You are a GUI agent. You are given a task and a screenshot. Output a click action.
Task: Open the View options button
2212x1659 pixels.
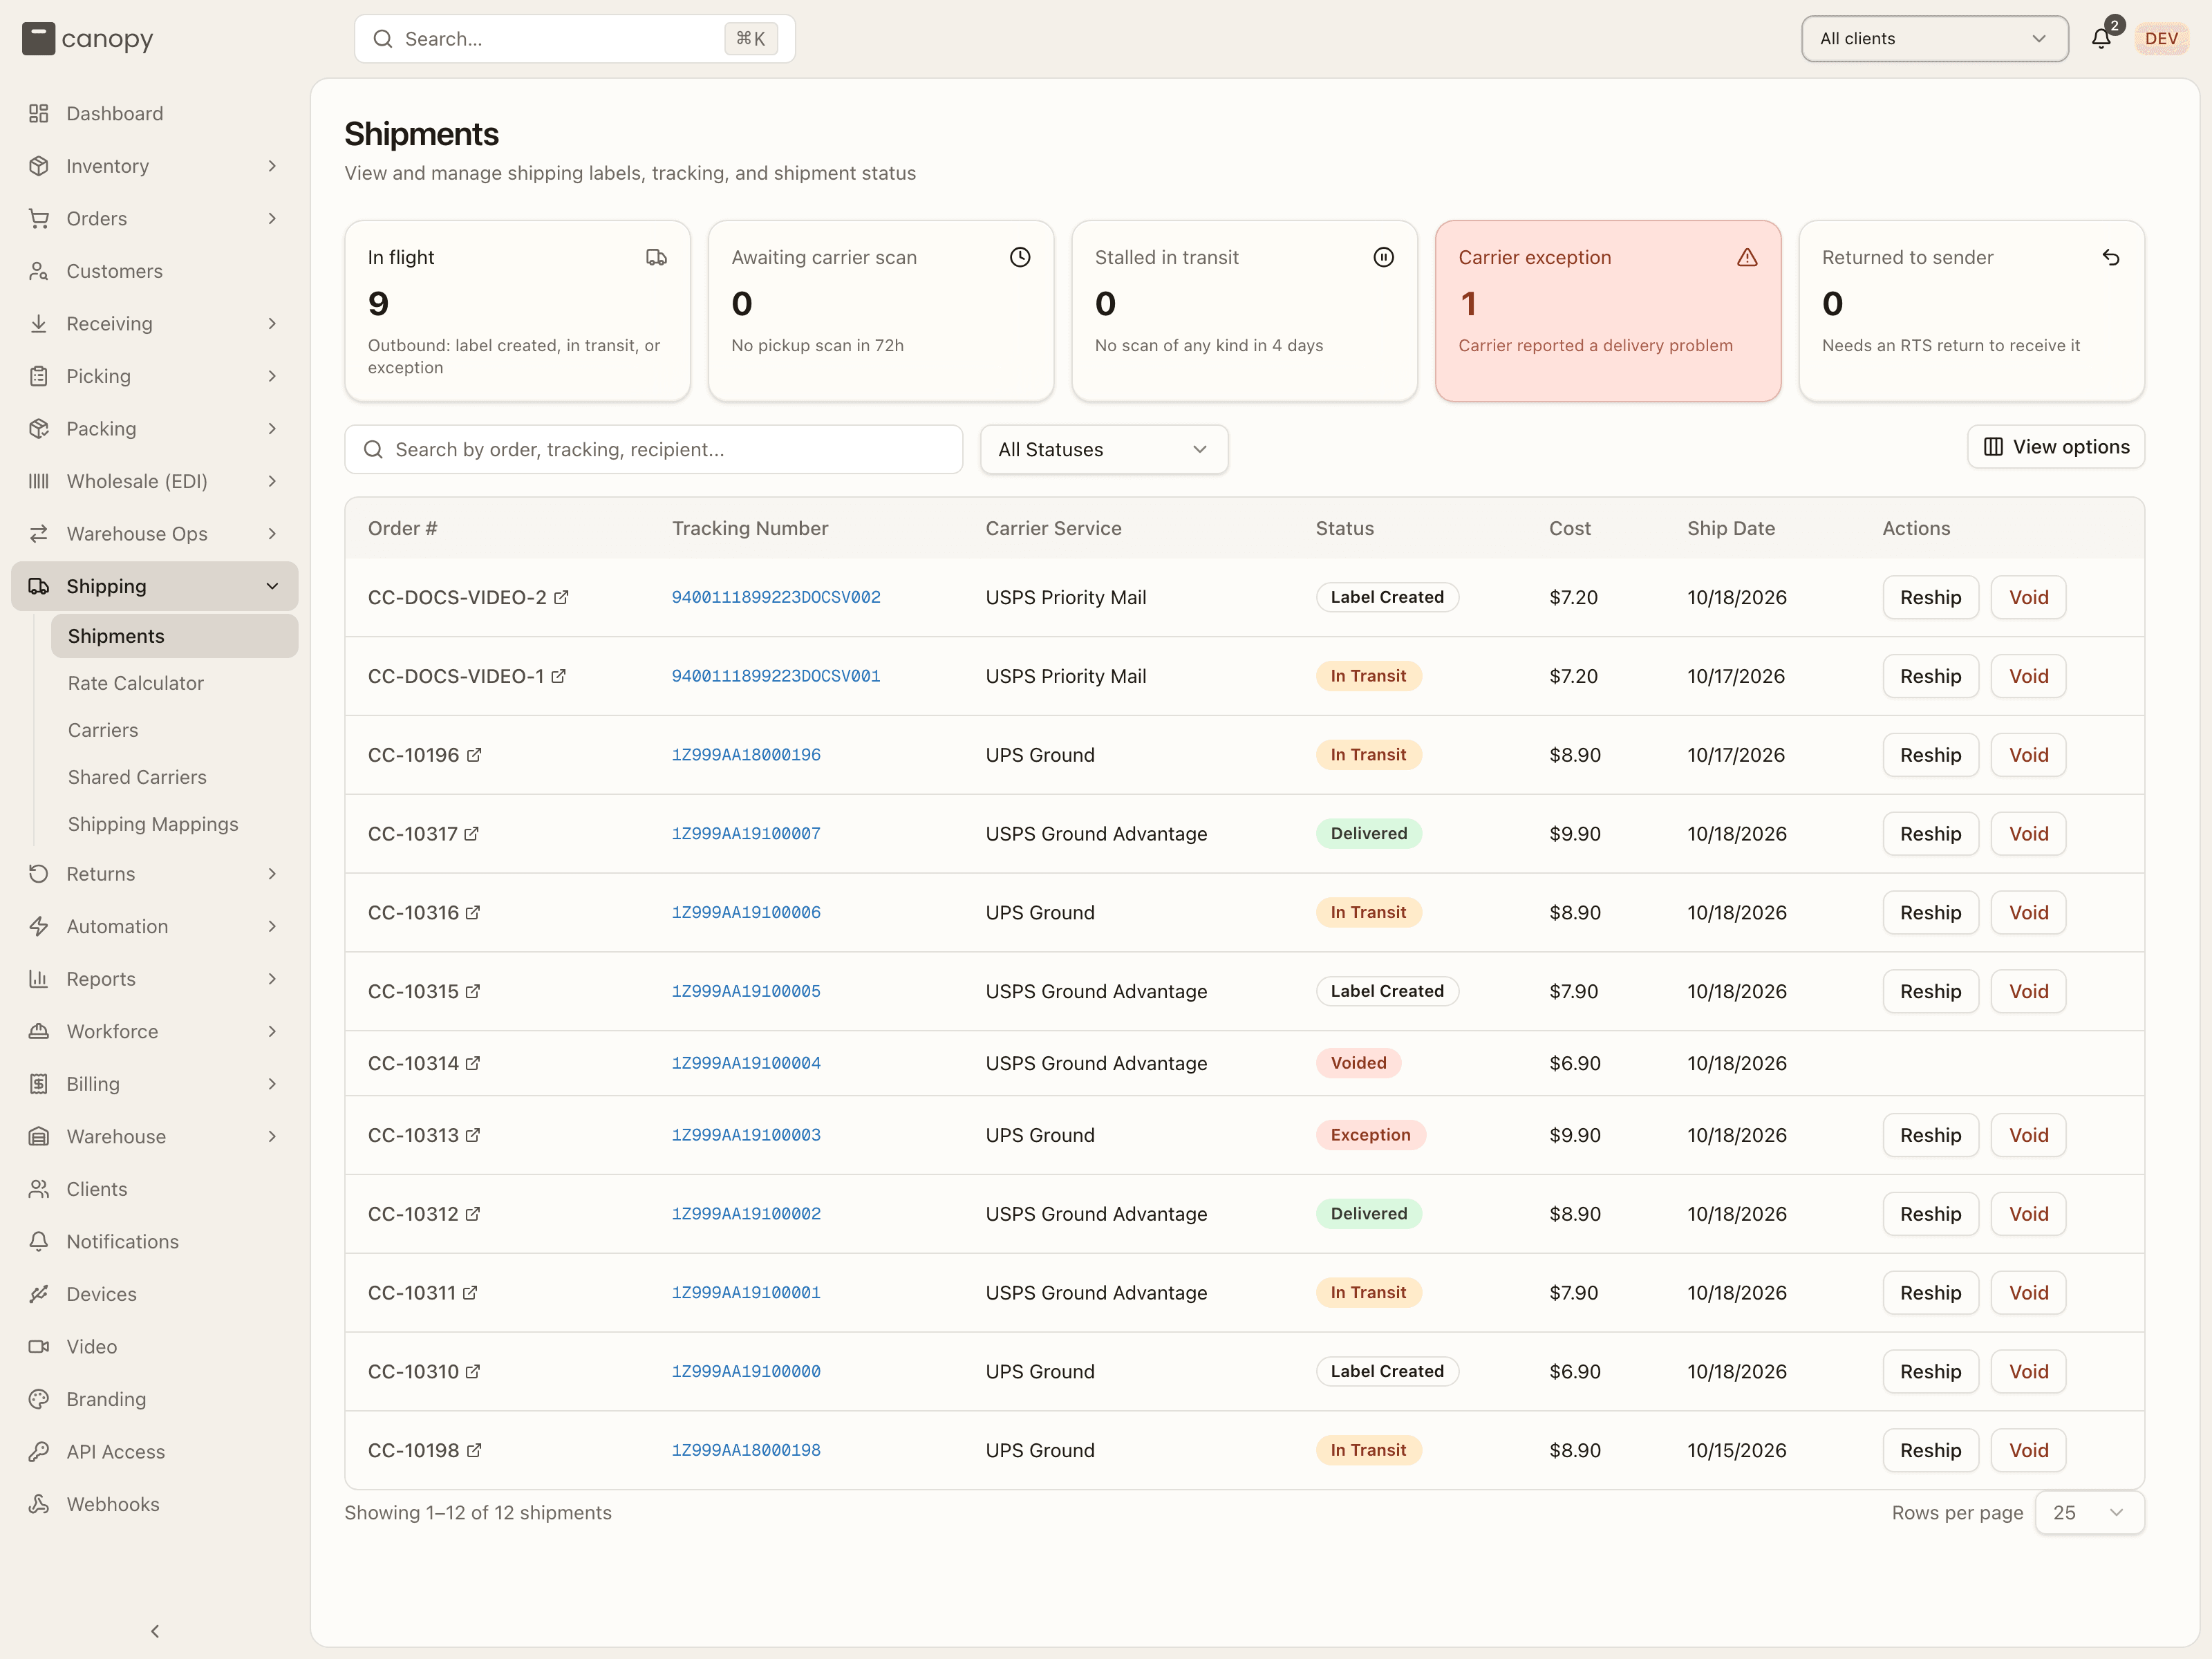2056,447
